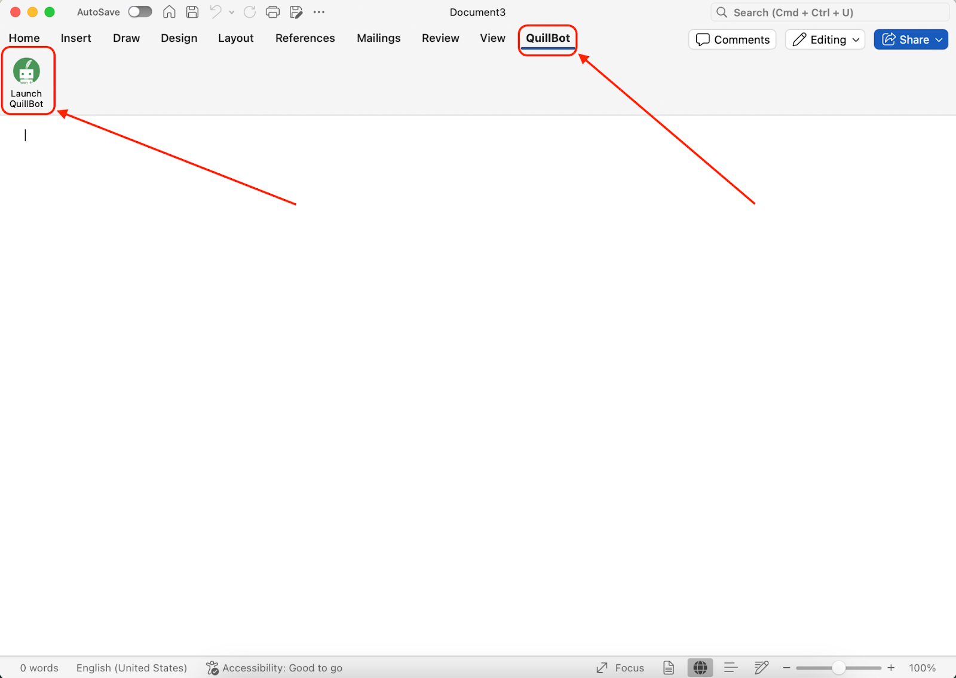The height and width of the screenshot is (678, 956).
Task: Click the Undo arrow icon
Action: [216, 12]
